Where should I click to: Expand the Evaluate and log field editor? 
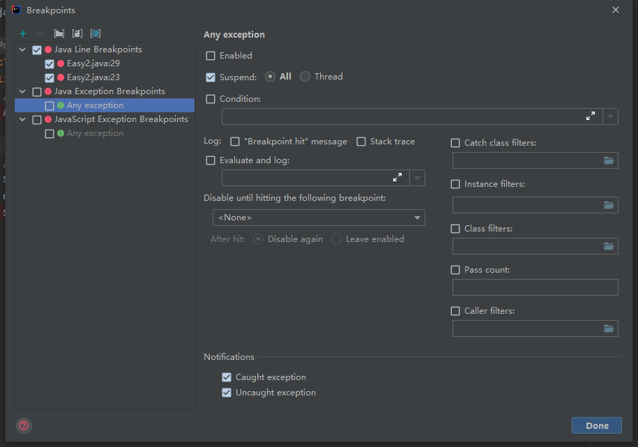tap(397, 178)
